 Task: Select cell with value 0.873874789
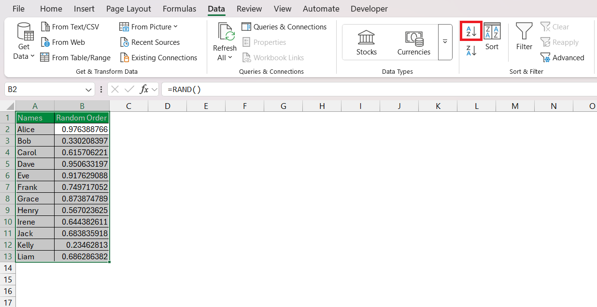82,199
